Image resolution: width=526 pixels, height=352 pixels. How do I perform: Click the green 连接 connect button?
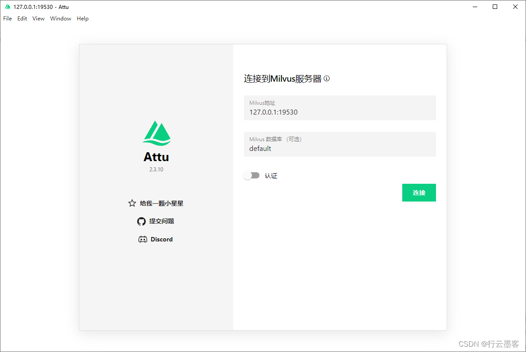419,193
